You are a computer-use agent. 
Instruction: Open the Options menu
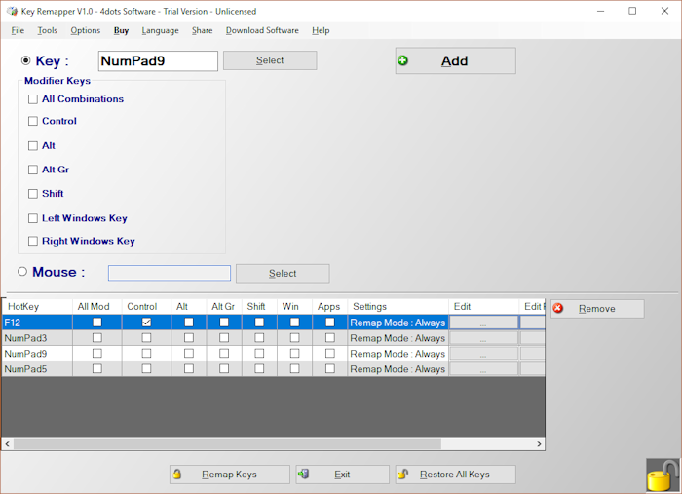85,30
